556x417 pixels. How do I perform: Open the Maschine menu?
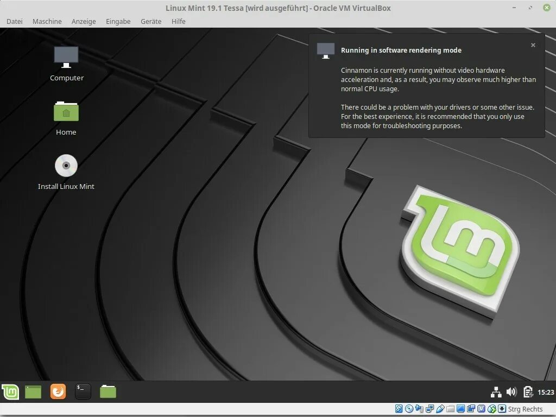(47, 21)
